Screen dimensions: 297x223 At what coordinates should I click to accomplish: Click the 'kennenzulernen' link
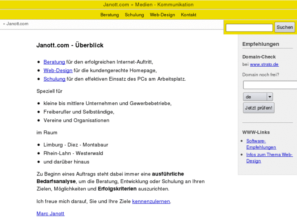151,201
